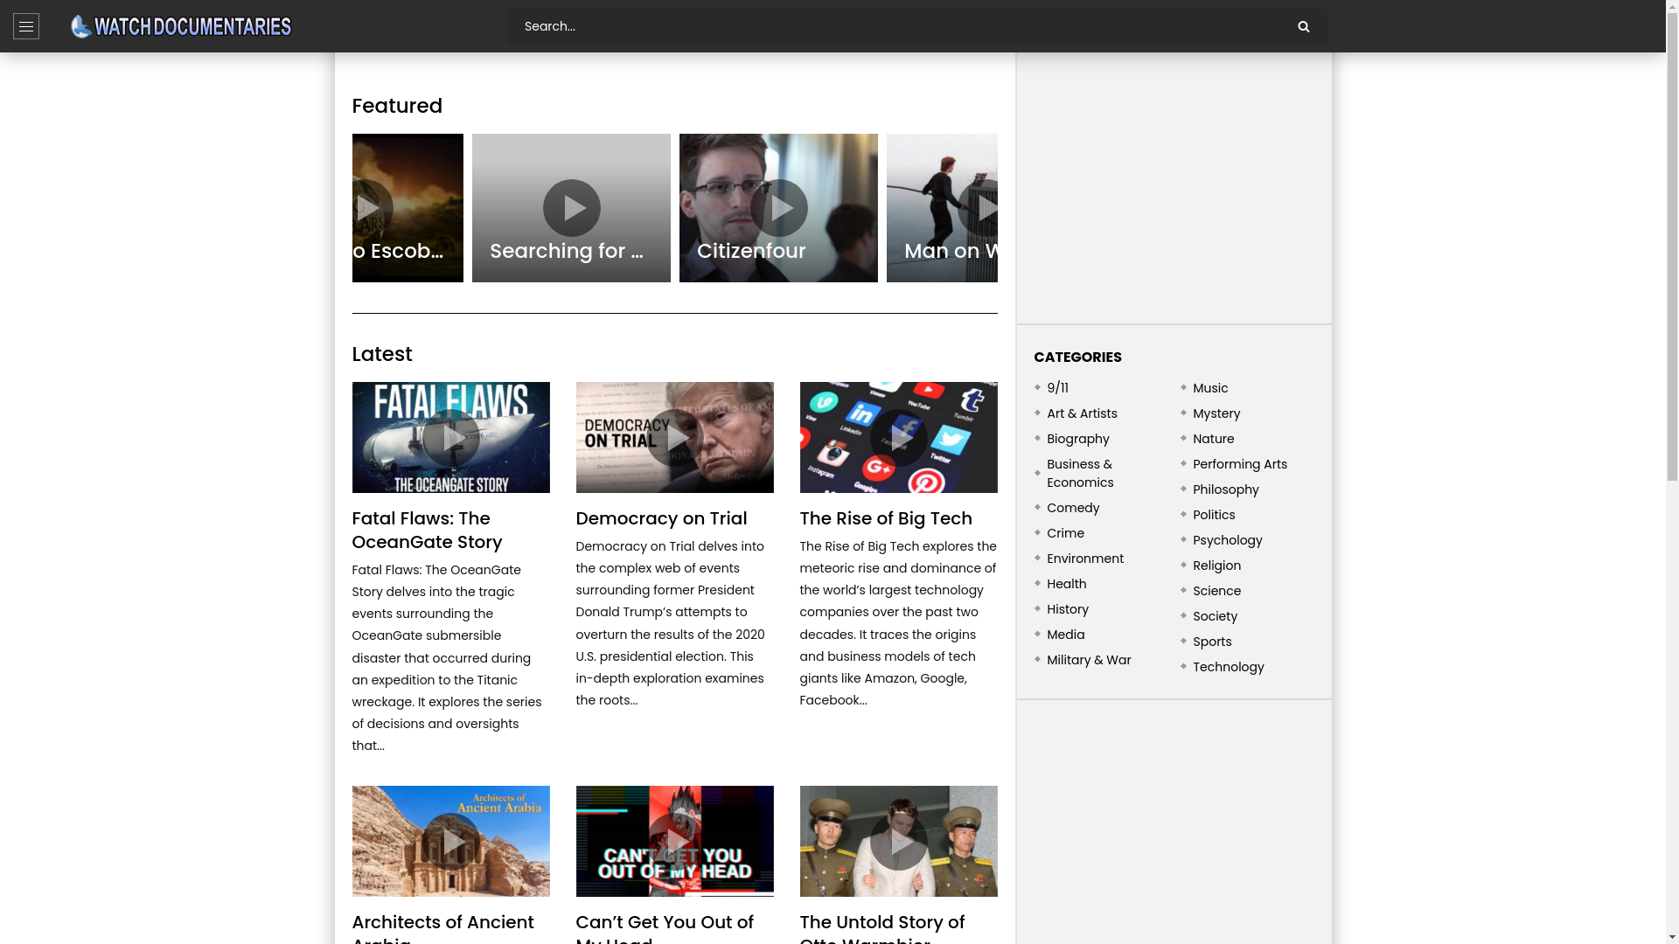Select the Mystery category
Image resolution: width=1679 pixels, height=944 pixels.
click(x=1216, y=413)
